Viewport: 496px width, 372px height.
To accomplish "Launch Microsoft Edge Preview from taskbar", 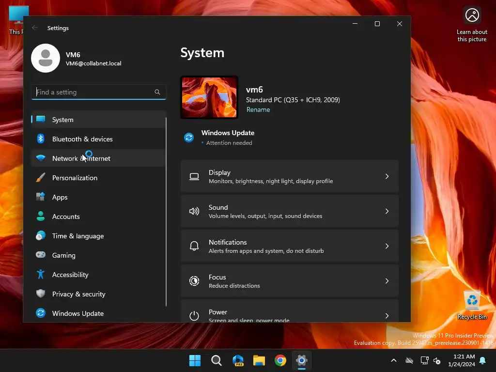I will click(238, 360).
